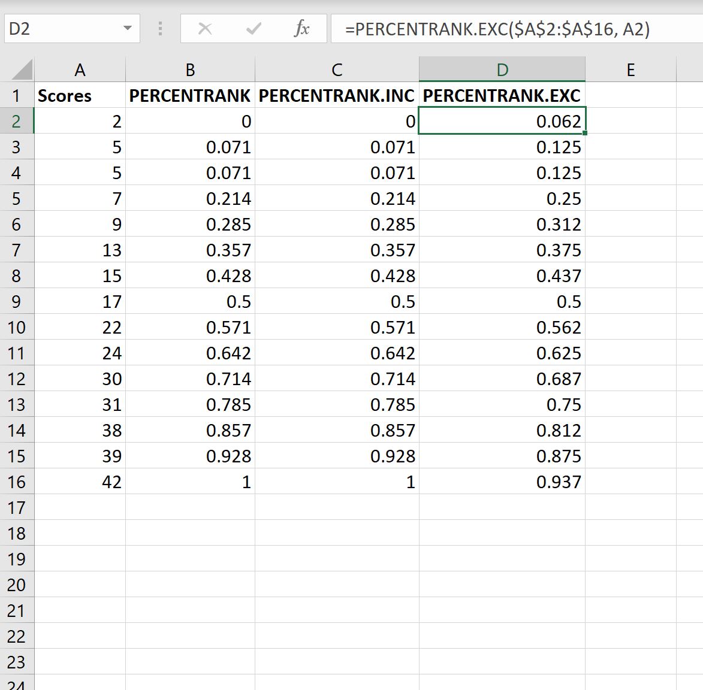Select cell D16 containing 0.937
Viewport: 703px width, 690px height.
[502, 482]
